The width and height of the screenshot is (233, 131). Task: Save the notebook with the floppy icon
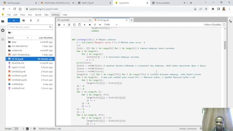pyautogui.click(x=59, y=25)
